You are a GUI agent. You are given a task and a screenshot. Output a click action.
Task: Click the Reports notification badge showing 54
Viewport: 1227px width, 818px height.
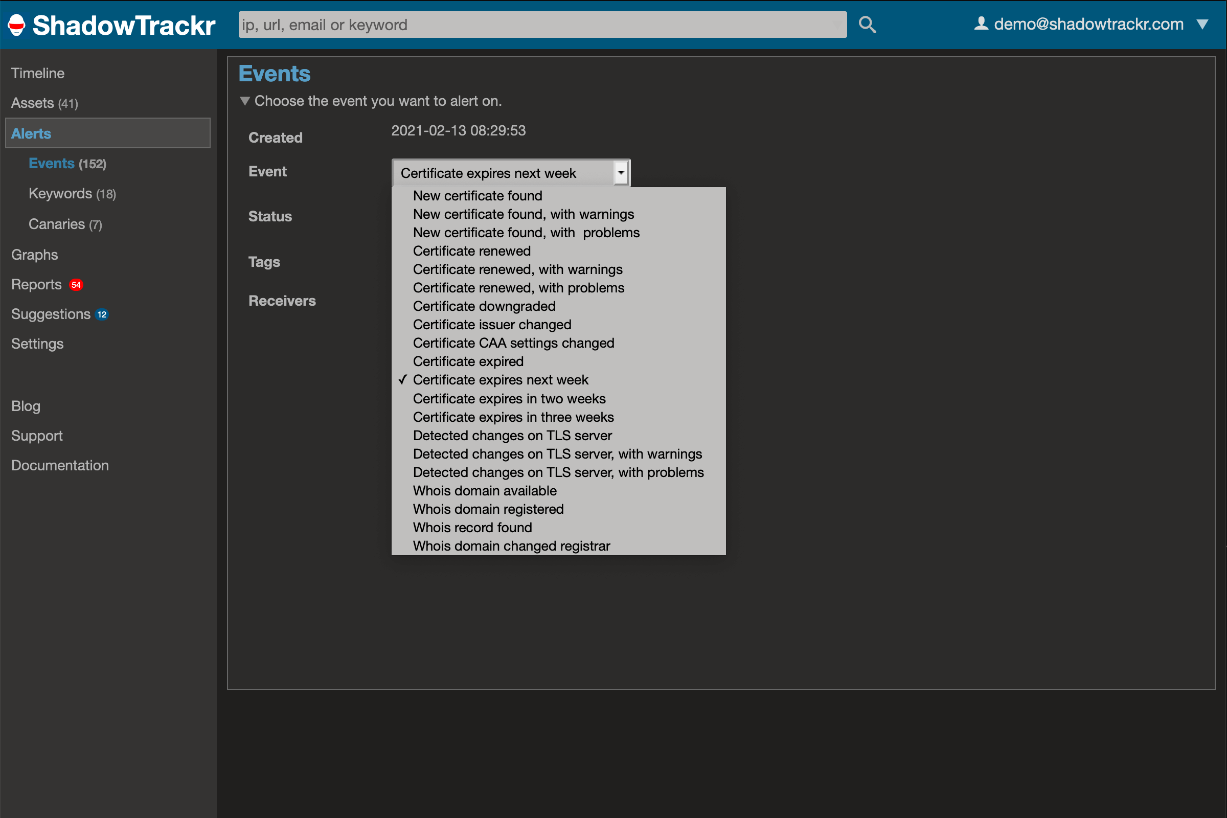[76, 285]
